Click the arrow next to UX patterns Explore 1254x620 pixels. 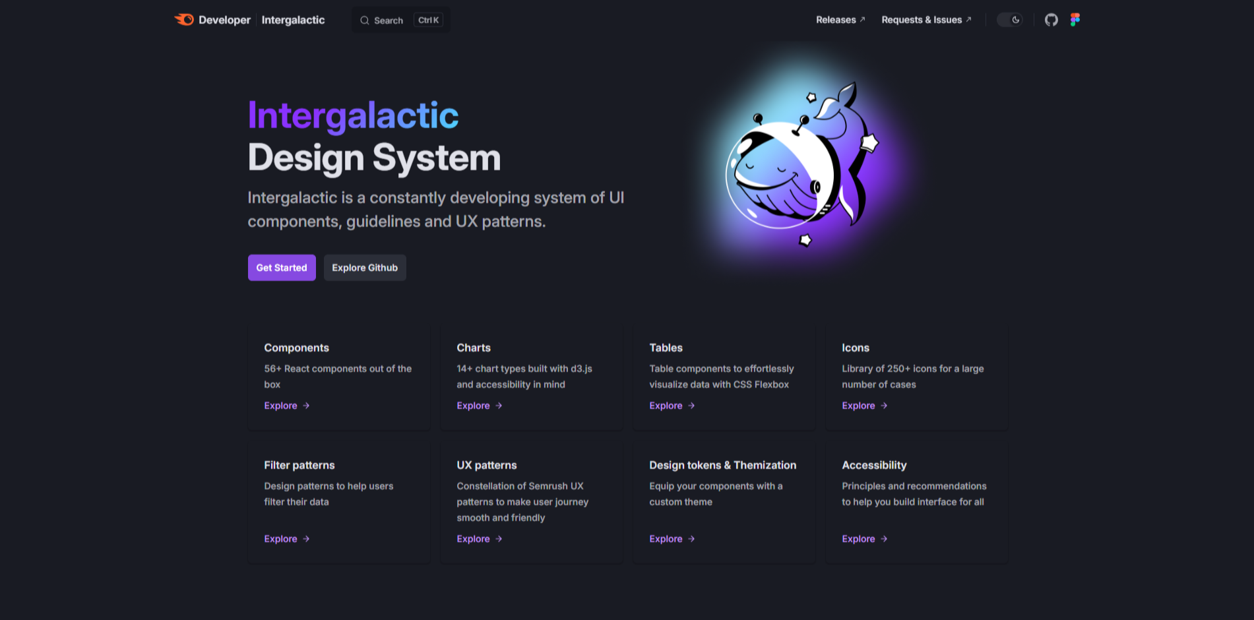pyautogui.click(x=499, y=539)
